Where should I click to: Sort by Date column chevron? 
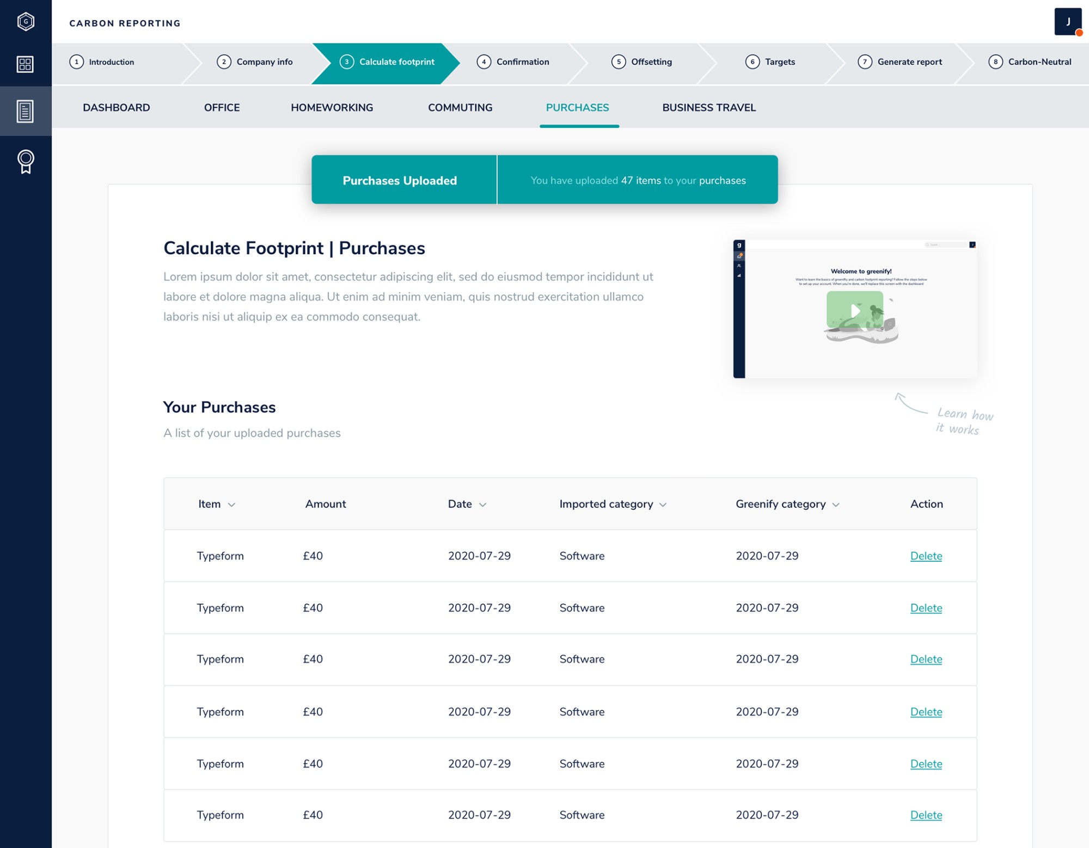[482, 505]
